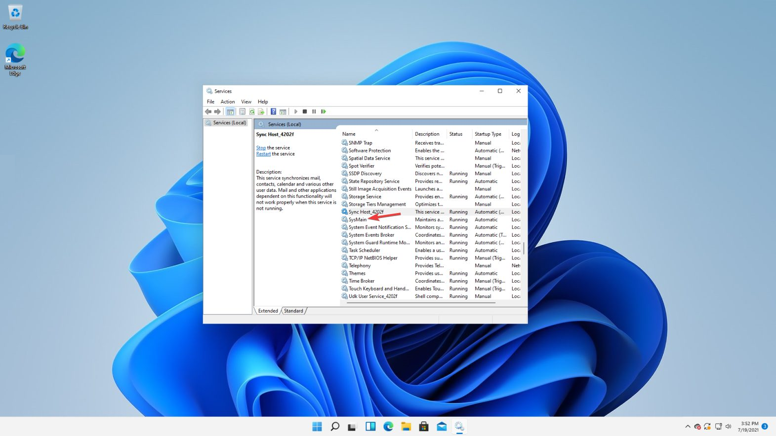Select the Task Scheduler service

[x=430, y=250]
